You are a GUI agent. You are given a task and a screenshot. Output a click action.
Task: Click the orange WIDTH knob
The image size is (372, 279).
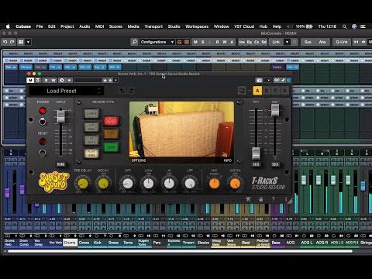[235, 184]
